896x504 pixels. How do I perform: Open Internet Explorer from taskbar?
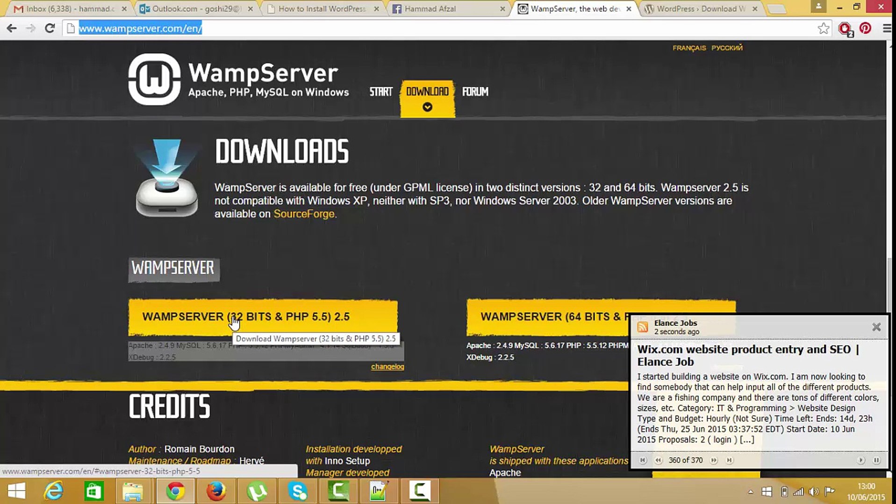(x=54, y=491)
